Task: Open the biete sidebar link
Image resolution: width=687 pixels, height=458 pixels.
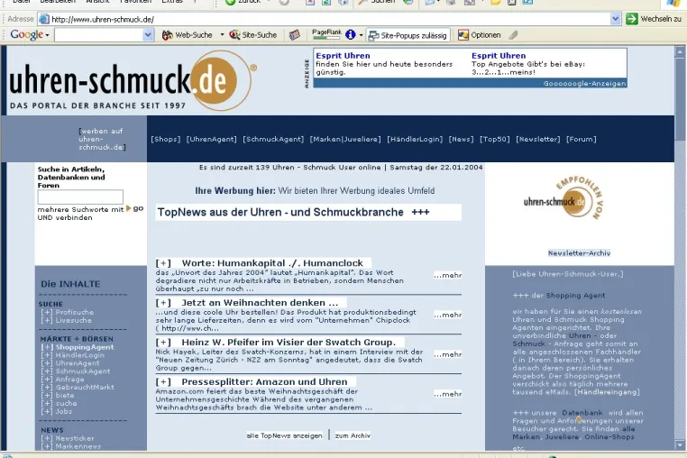Action: click(x=64, y=395)
